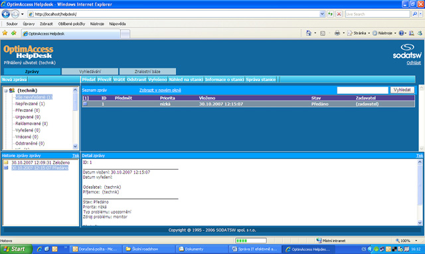425x254 pixels.
Task: Click the Stop loading red X icon
Action: pos(339,14)
